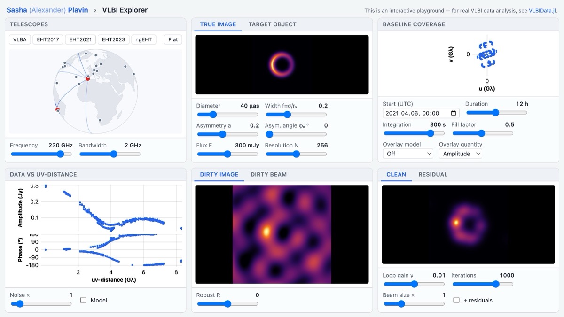This screenshot has width=564, height=317.
Task: Switch to the True Image tab
Action: [x=218, y=24]
